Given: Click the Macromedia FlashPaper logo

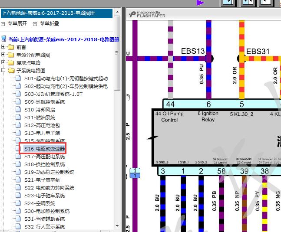Looking at the screenshot, I should [147, 14].
